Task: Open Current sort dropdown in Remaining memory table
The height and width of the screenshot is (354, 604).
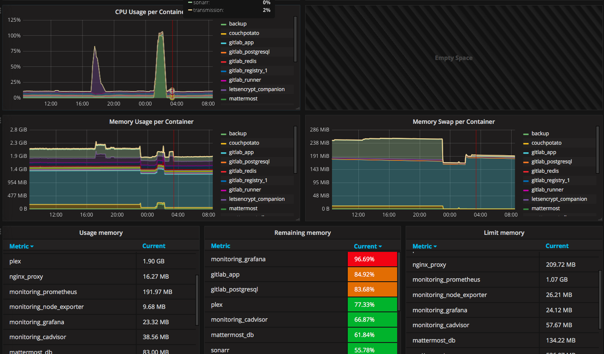Action: (x=368, y=246)
